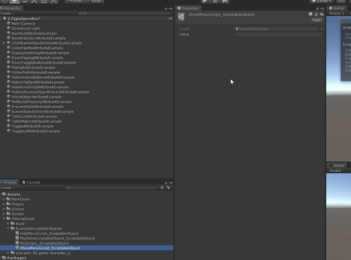Image resolution: width=351 pixels, height=260 pixels.
Task: Open the component help reference icon
Action: click(311, 14)
